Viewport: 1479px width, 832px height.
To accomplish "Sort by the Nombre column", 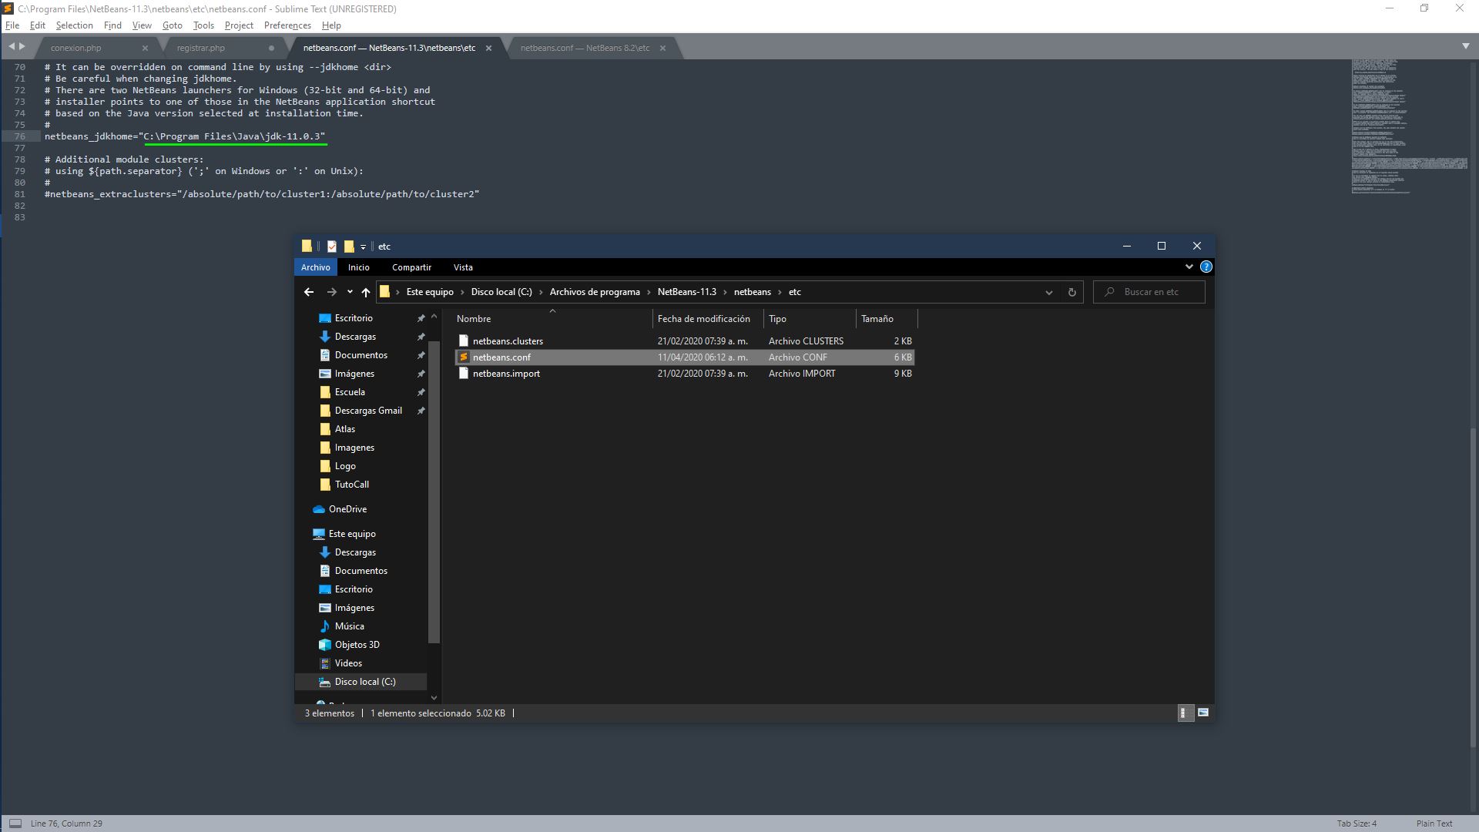I will [552, 319].
